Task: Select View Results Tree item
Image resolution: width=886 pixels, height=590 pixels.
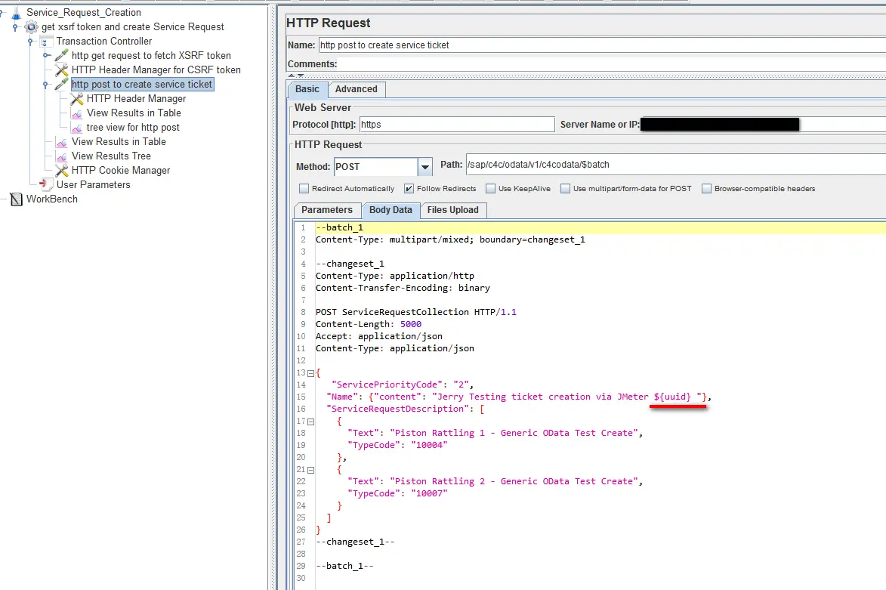Action: (111, 156)
